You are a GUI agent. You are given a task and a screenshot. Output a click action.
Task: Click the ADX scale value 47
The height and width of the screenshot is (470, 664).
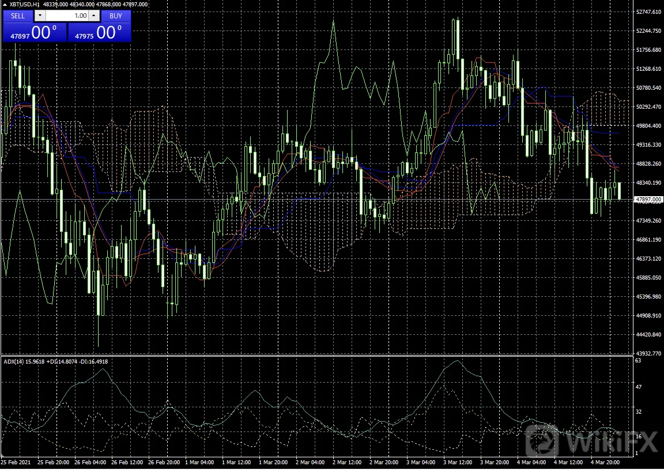(x=639, y=387)
